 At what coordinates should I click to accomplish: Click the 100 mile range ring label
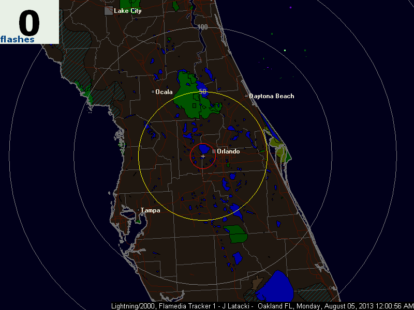[x=202, y=27]
